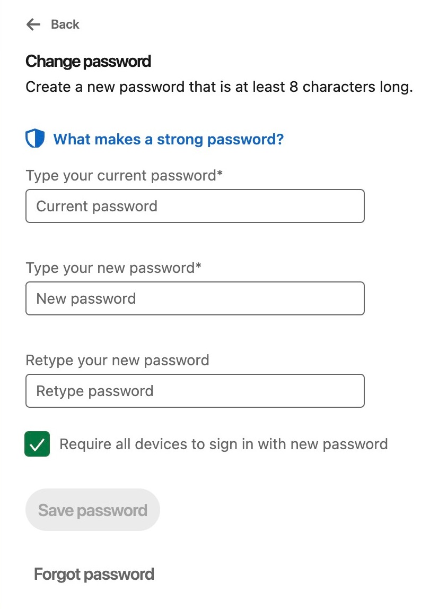Open "What makes a strong password?" link

[169, 139]
